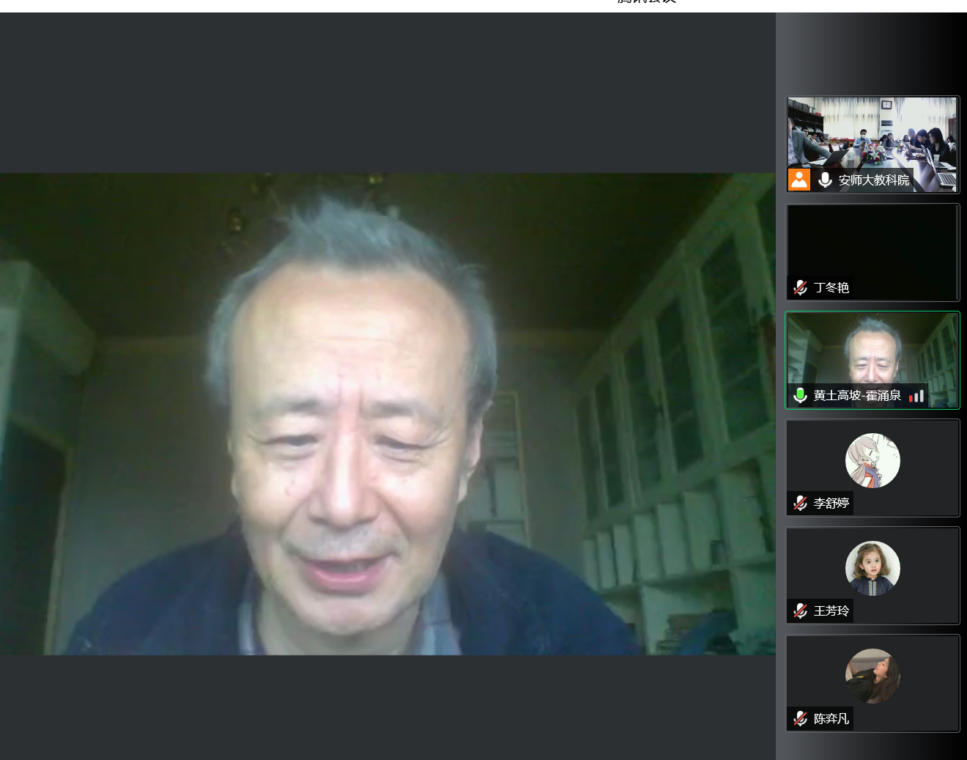Click the orange host icon on 安师大教科院
Image resolution: width=967 pixels, height=760 pixels.
click(799, 180)
